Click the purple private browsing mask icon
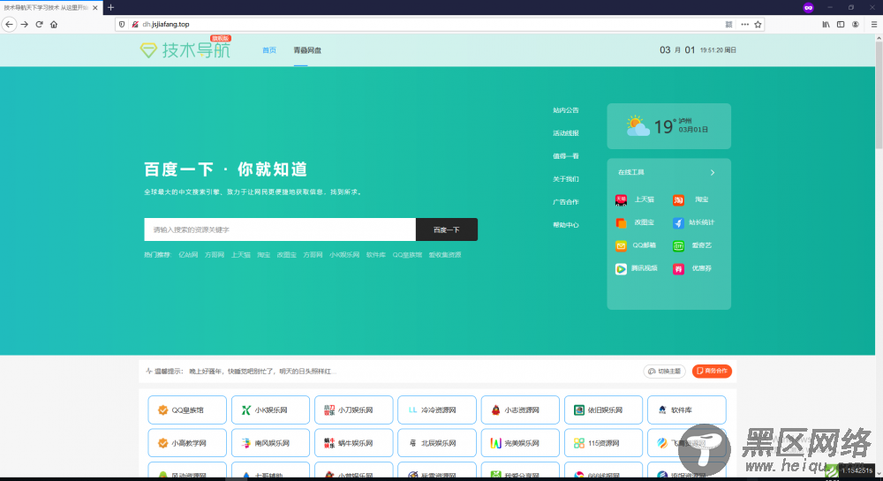The image size is (883, 481). [808, 7]
